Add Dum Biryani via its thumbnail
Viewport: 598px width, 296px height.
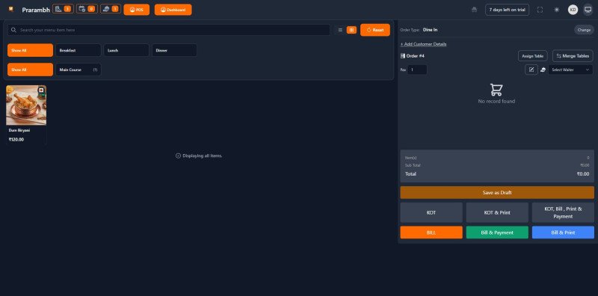coord(26,105)
